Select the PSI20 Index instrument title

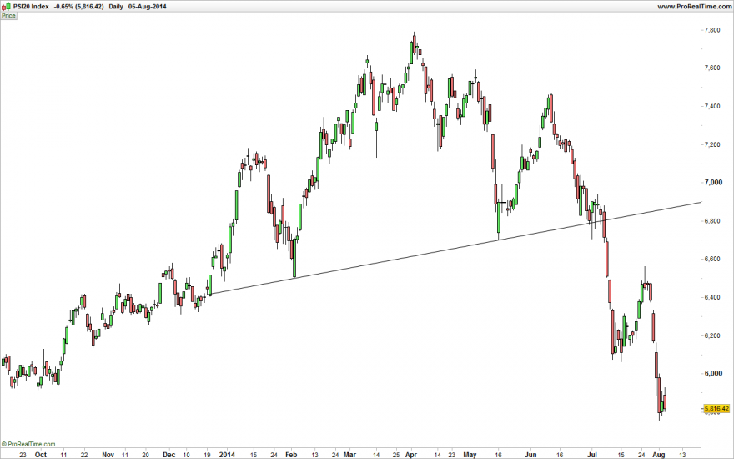pos(31,7)
